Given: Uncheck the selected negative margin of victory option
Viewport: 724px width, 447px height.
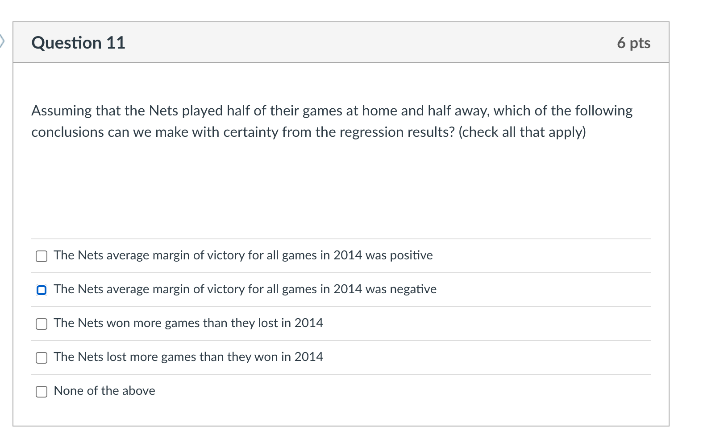Looking at the screenshot, I should pos(41,290).
